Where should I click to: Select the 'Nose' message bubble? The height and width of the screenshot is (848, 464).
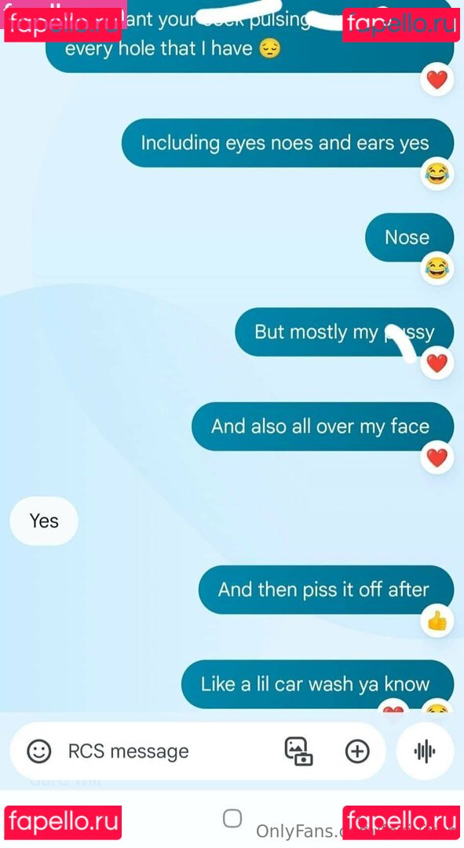(x=409, y=237)
